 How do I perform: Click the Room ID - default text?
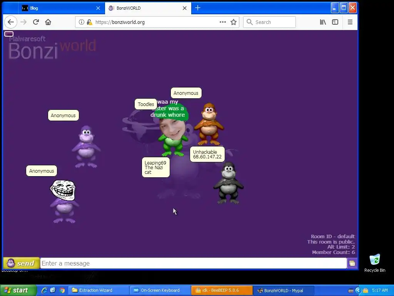point(333,236)
